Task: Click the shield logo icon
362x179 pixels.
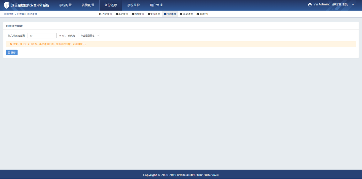Action: tap(6, 5)
